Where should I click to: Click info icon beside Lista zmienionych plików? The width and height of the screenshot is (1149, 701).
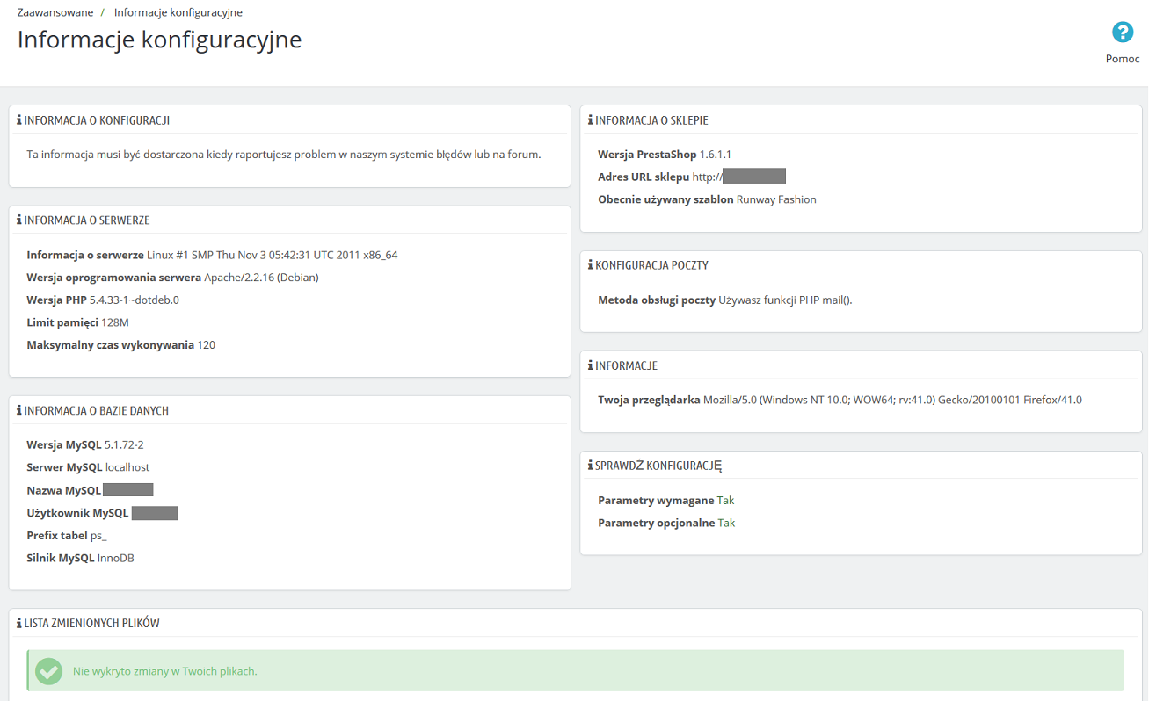[19, 623]
